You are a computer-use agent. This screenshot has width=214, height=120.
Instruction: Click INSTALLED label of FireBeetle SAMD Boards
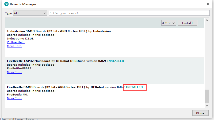pyautogui.click(x=134, y=87)
